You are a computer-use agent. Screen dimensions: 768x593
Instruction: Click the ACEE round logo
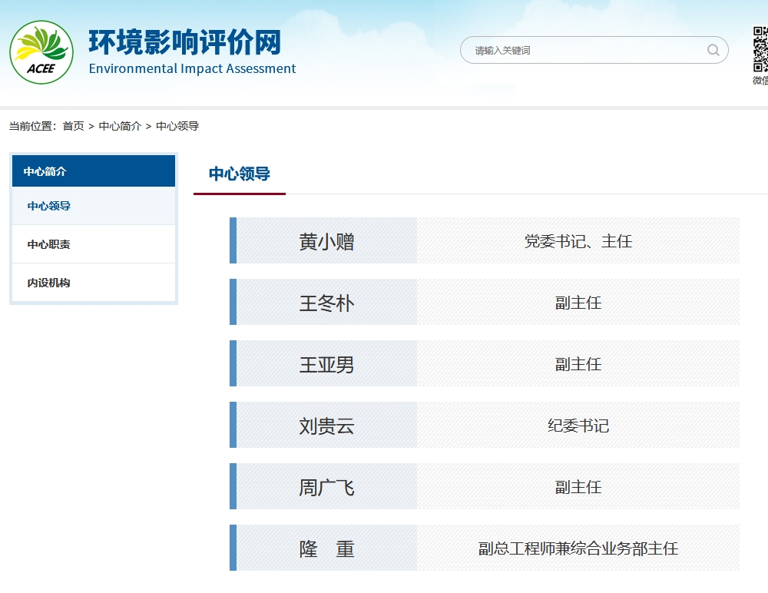pos(41,52)
